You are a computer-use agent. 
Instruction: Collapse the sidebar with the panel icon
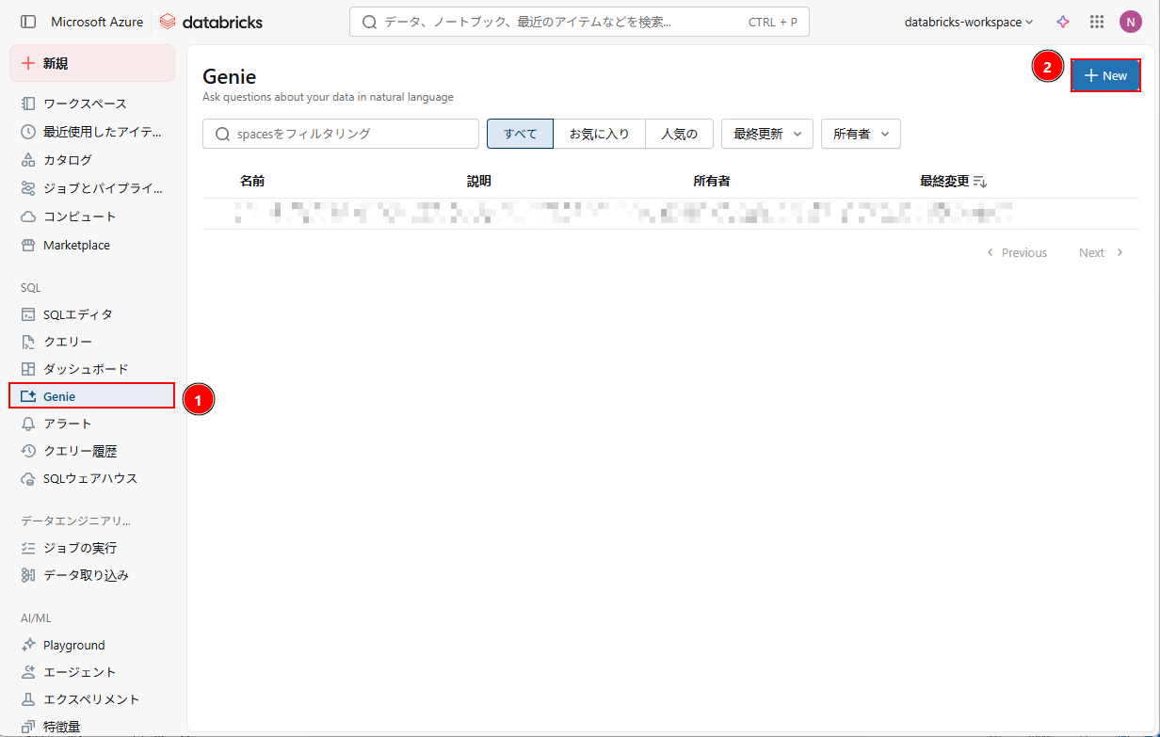click(x=28, y=22)
